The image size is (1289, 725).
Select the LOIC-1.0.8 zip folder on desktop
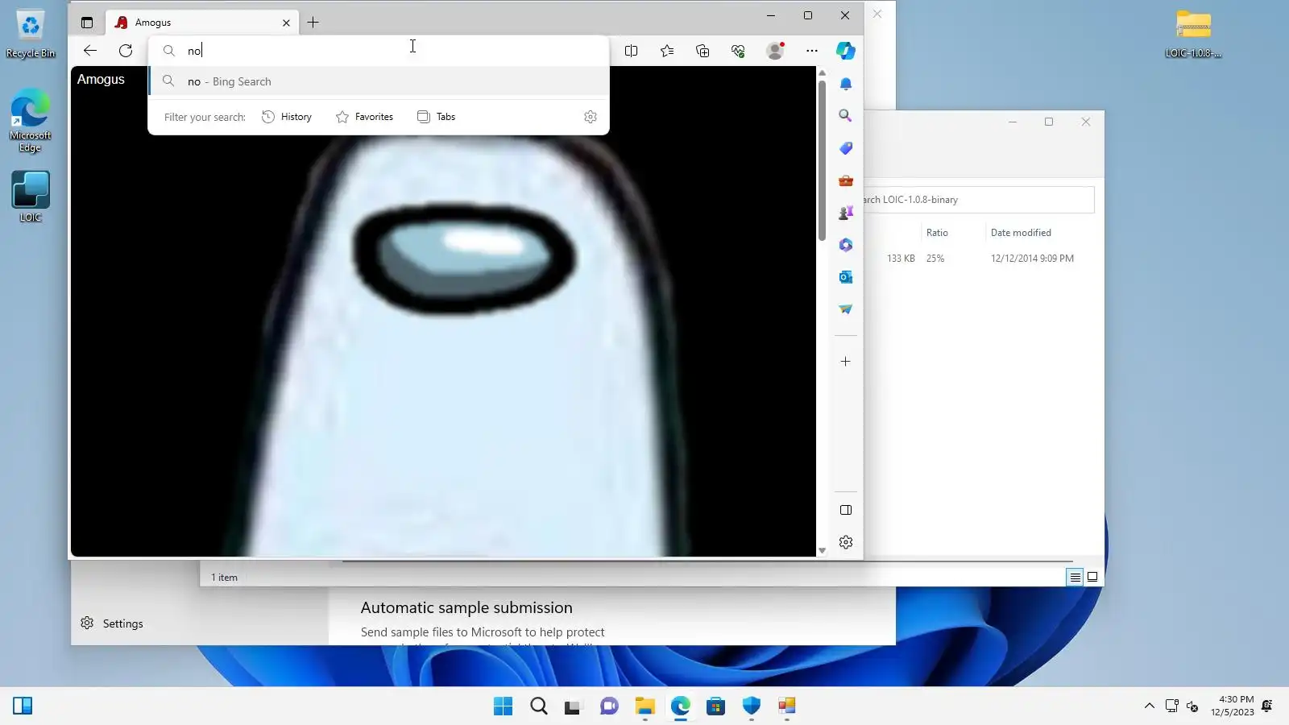(1193, 34)
